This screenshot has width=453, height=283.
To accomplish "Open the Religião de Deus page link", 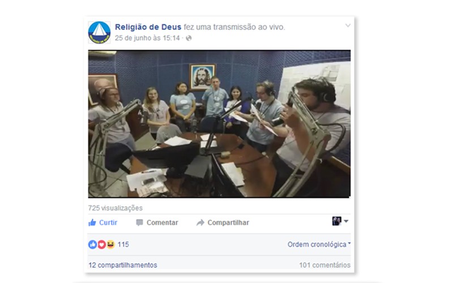I will [148, 27].
